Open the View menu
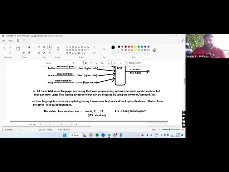229x172 pixels. pos(10,40)
